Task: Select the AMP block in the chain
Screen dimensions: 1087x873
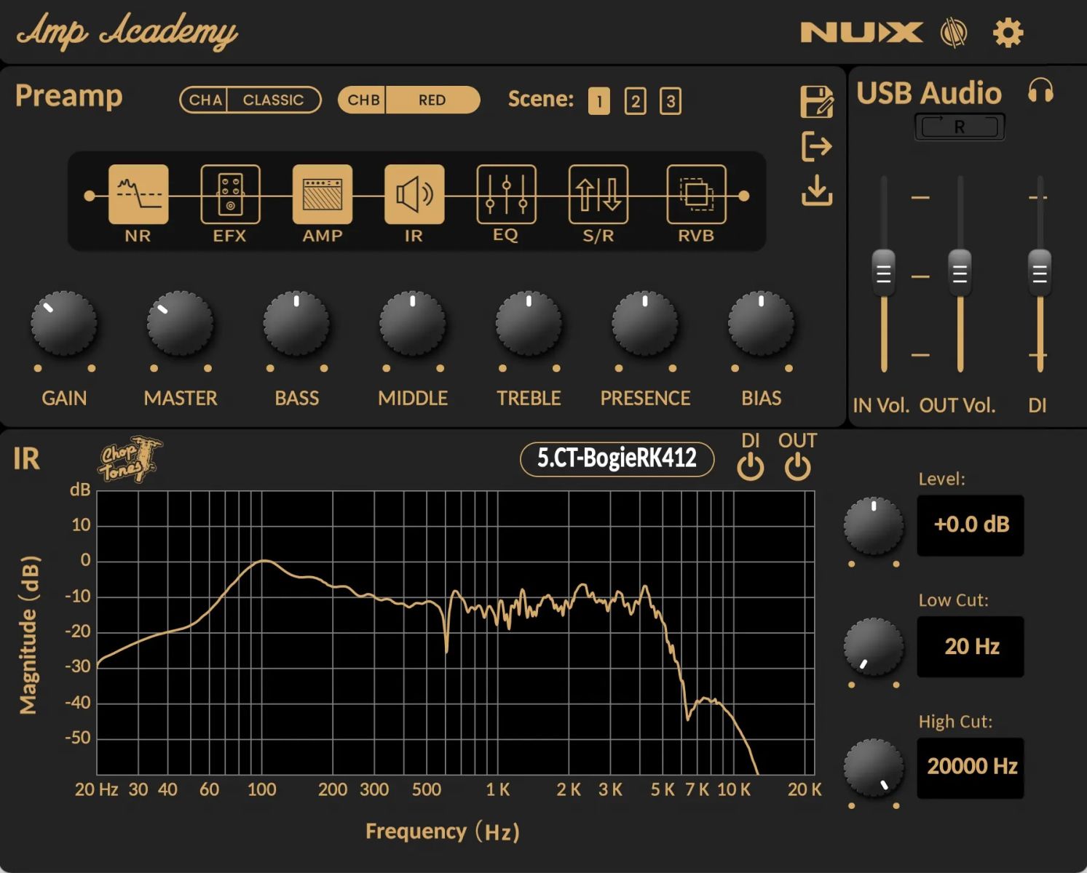Action: tap(322, 194)
